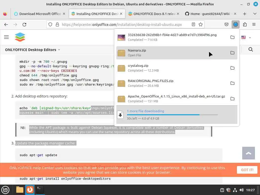List all tabs dropdown chevron
Screen dimensions: 260x195
tap(255, 14)
